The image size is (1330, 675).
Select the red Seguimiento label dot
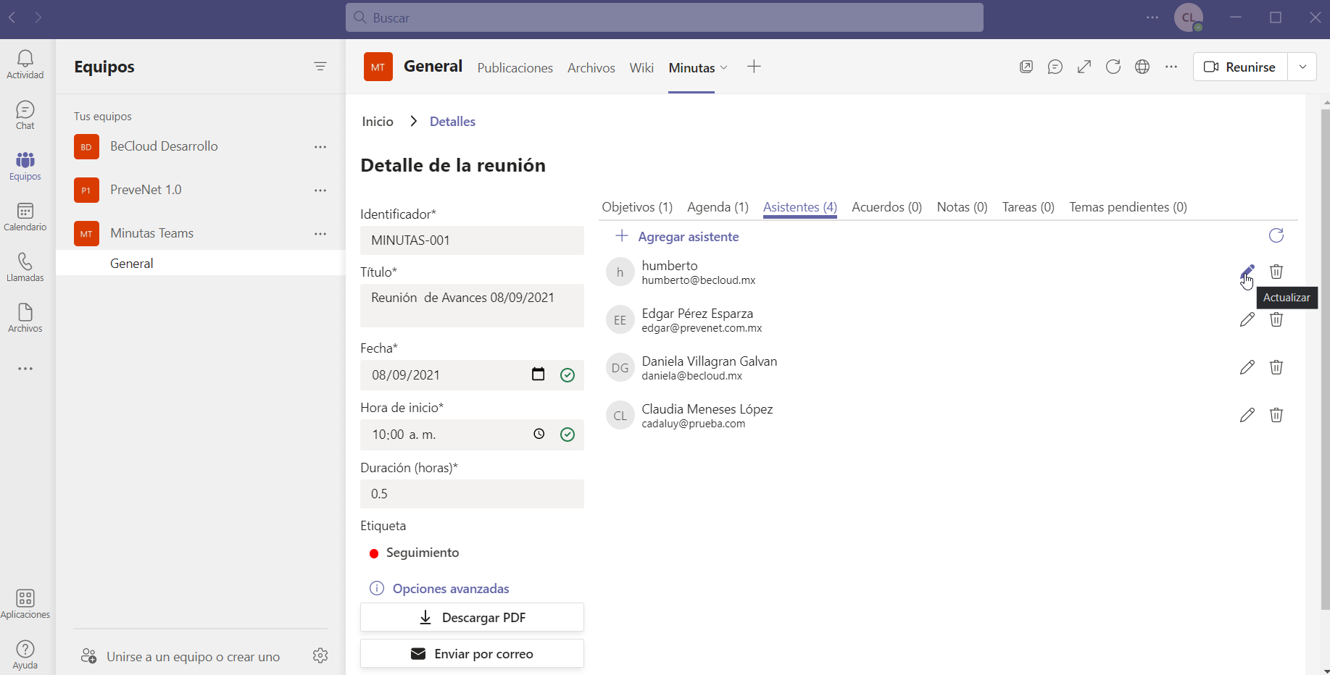coord(374,553)
